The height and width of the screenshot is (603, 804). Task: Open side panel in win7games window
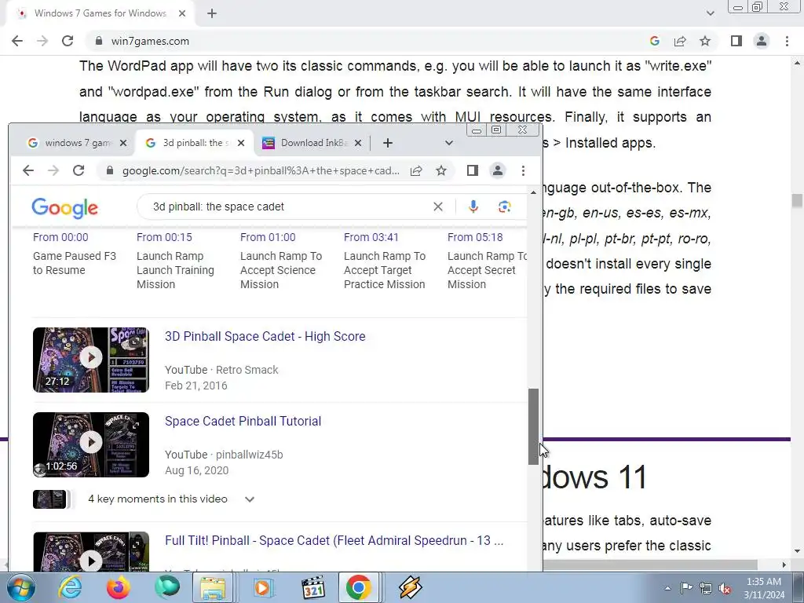point(736,41)
